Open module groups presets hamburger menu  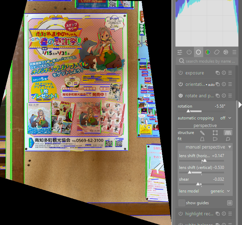(x=234, y=52)
